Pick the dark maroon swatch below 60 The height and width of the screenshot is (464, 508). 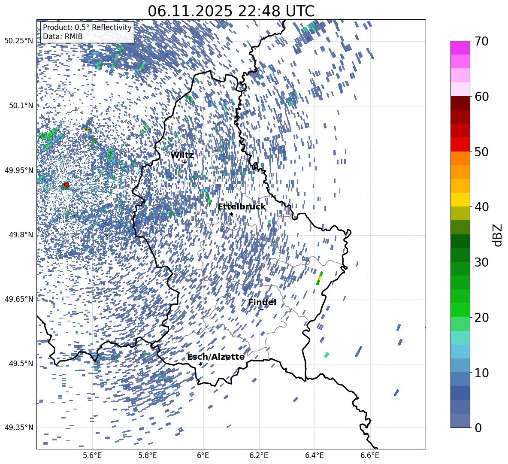(x=460, y=103)
